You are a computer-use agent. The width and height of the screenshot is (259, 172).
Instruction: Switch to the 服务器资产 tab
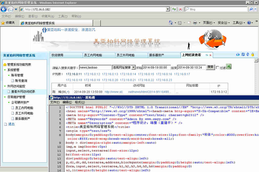pos(164,55)
